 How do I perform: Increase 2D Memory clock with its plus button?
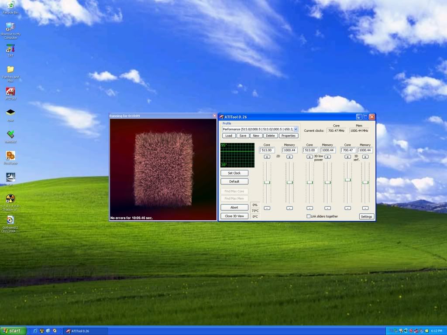point(290,157)
